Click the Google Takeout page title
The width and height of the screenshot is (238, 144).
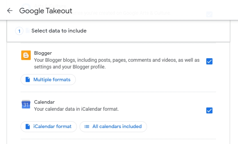click(46, 11)
